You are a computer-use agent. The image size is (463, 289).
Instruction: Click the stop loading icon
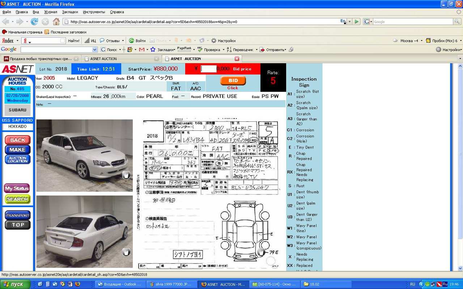click(45, 22)
